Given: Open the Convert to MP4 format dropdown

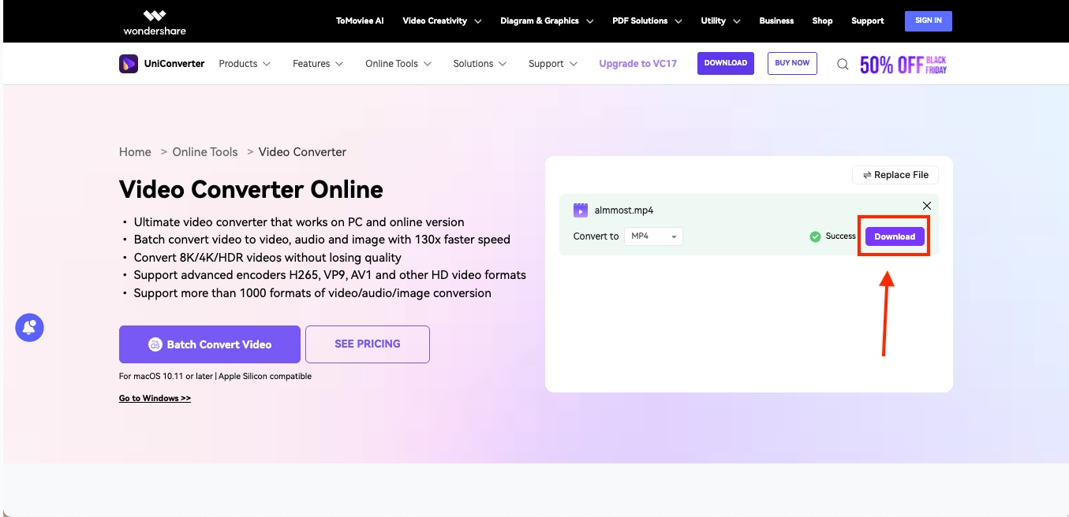Looking at the screenshot, I should click(652, 236).
